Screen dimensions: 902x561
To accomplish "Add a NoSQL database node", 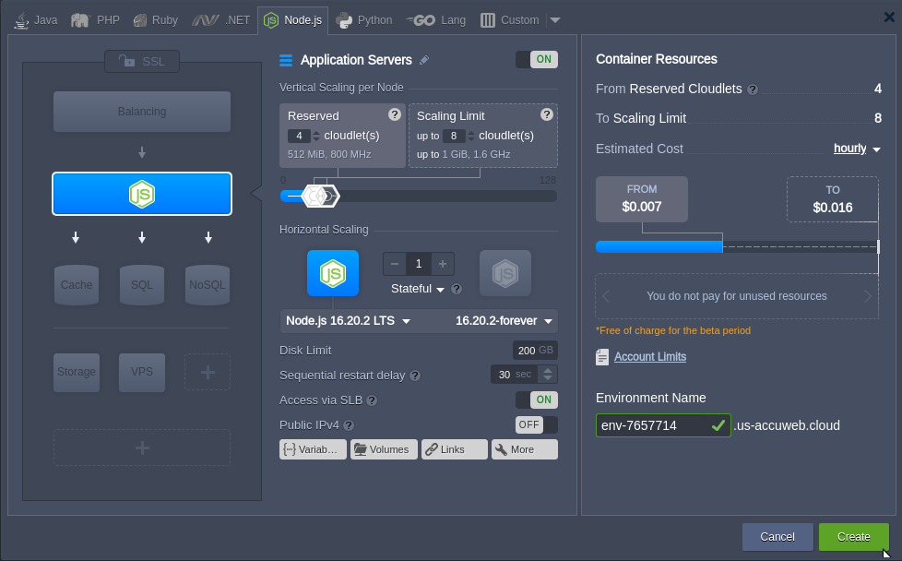I will click(x=208, y=284).
